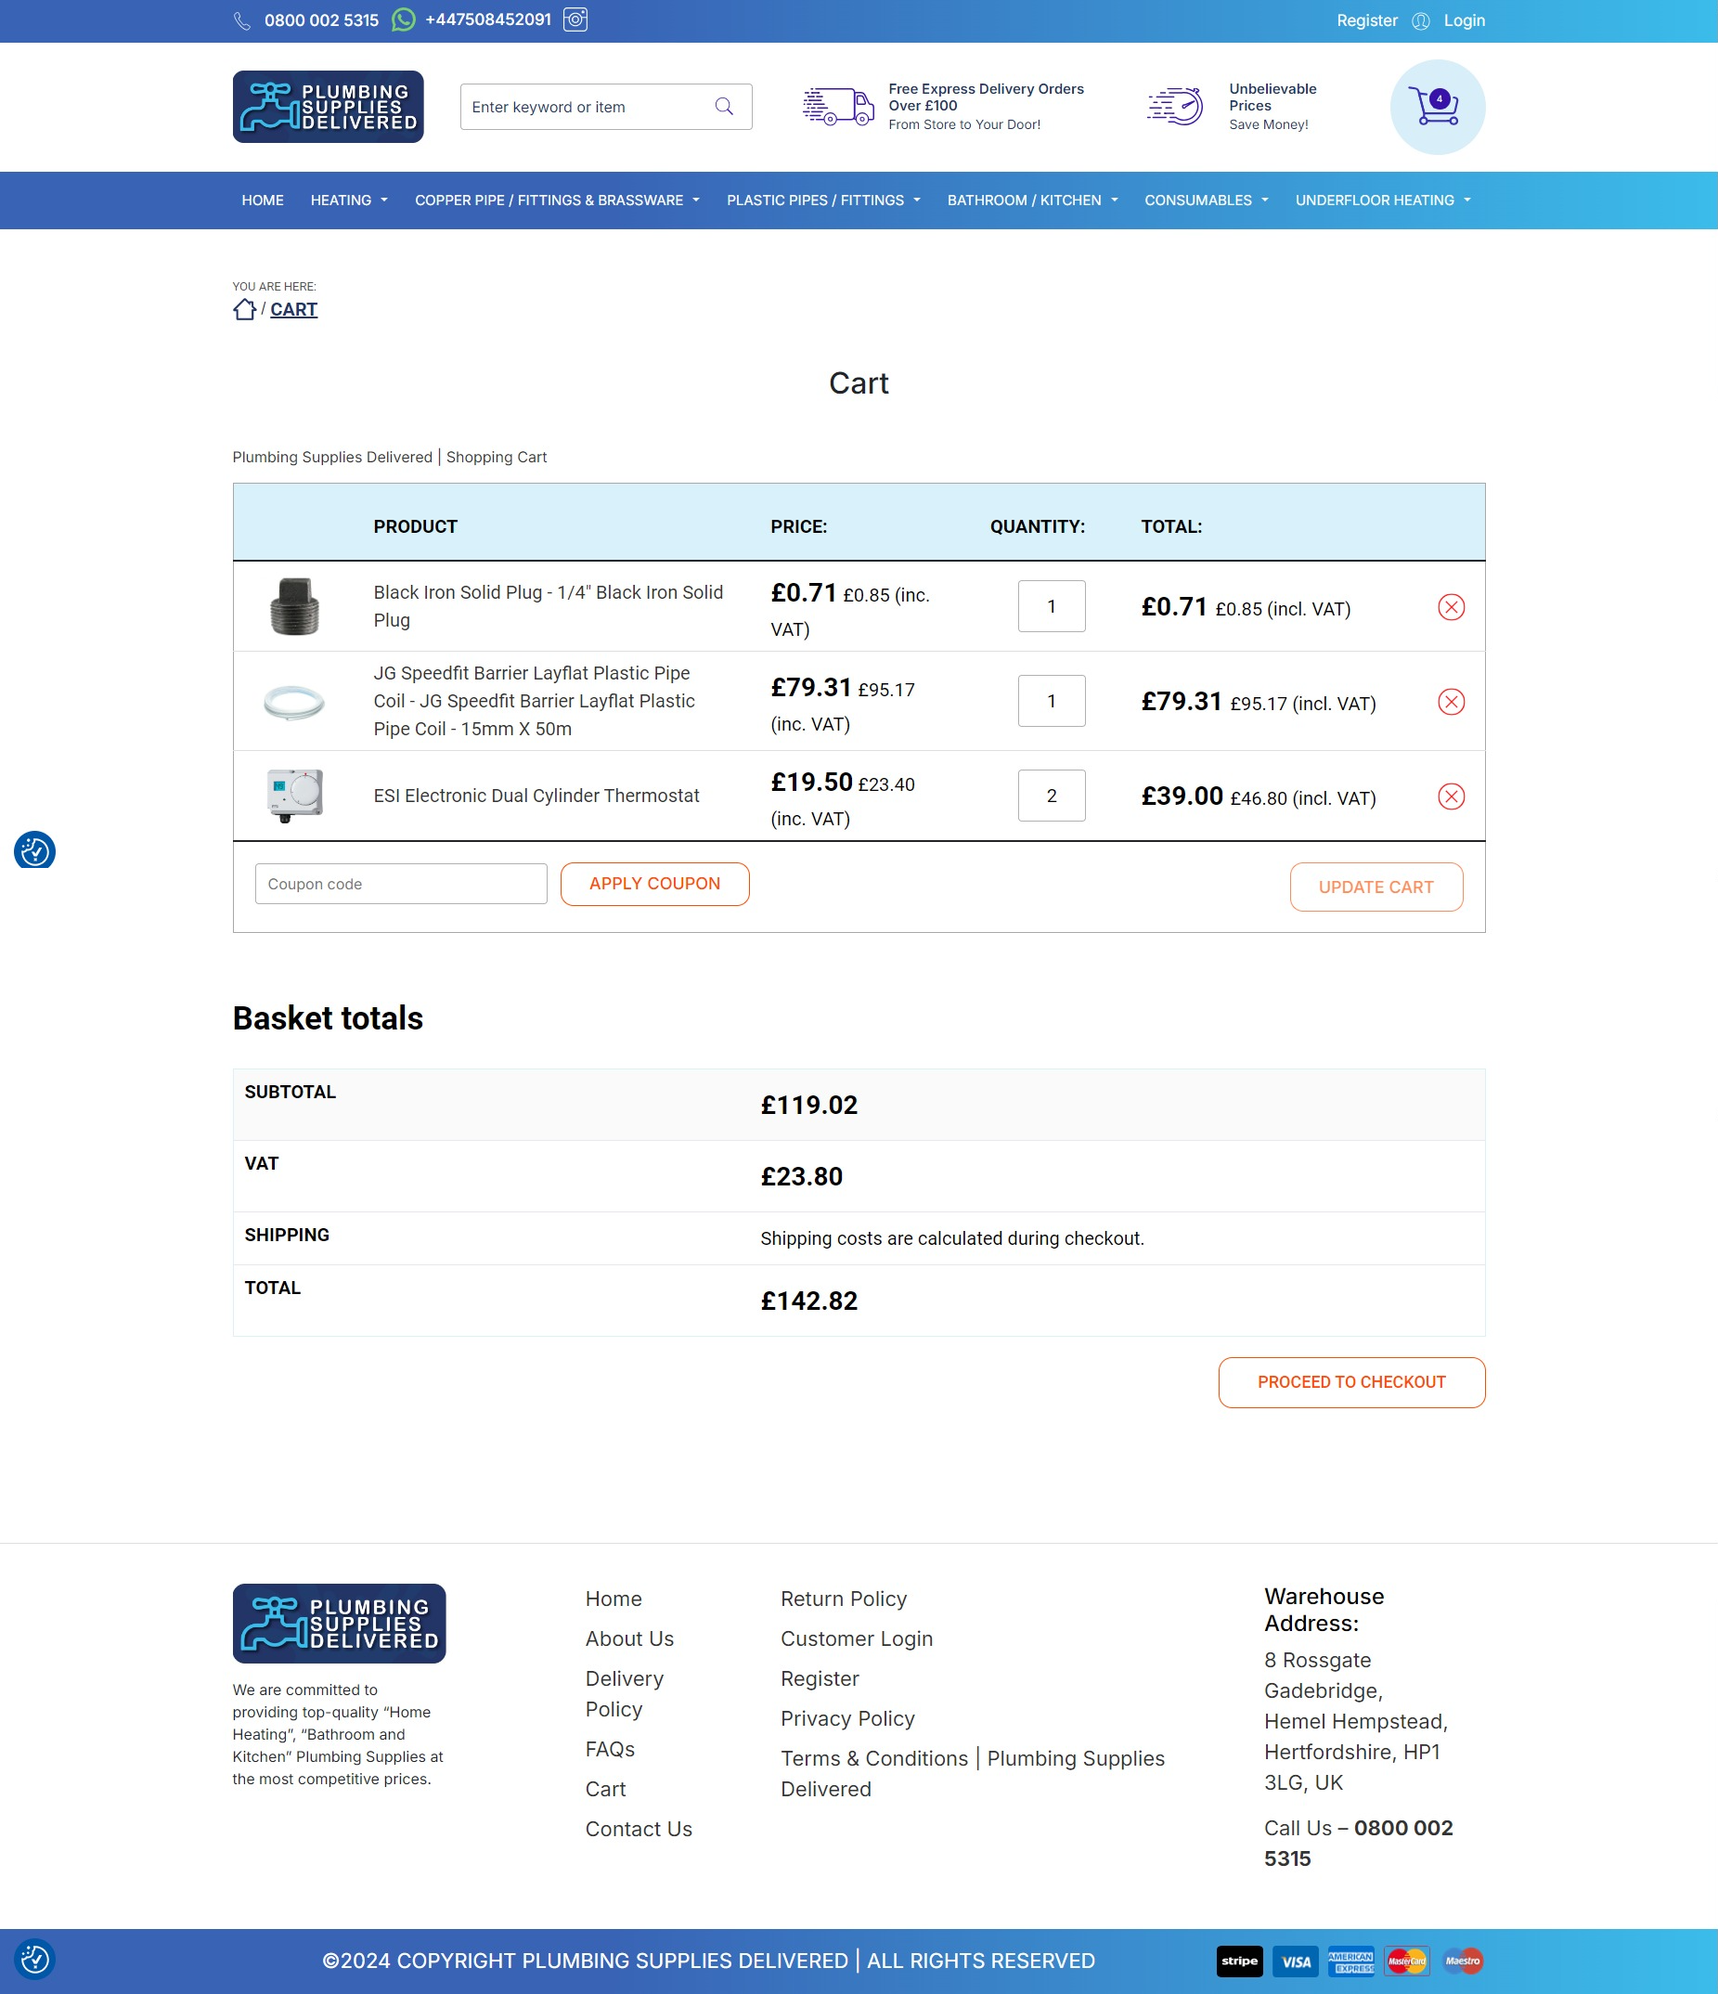This screenshot has width=1718, height=1994.
Task: Open the Return Policy footer link
Action: [843, 1599]
